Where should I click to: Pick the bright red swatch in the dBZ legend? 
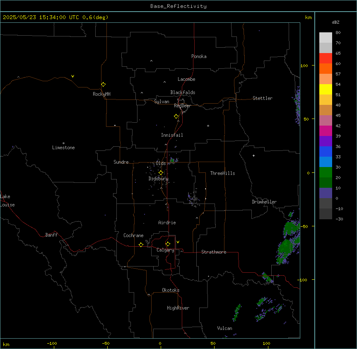[x=326, y=58]
